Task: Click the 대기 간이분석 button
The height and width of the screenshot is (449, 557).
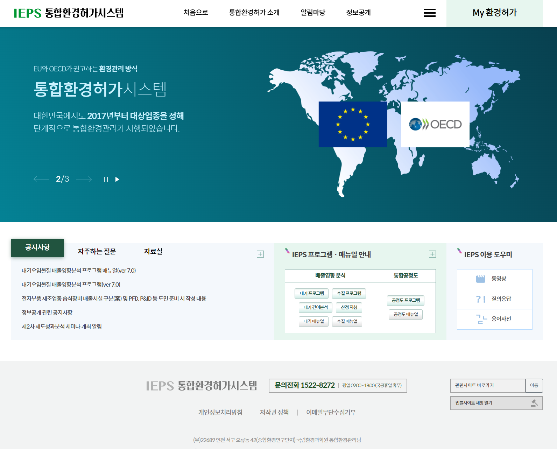Action: coord(316,308)
